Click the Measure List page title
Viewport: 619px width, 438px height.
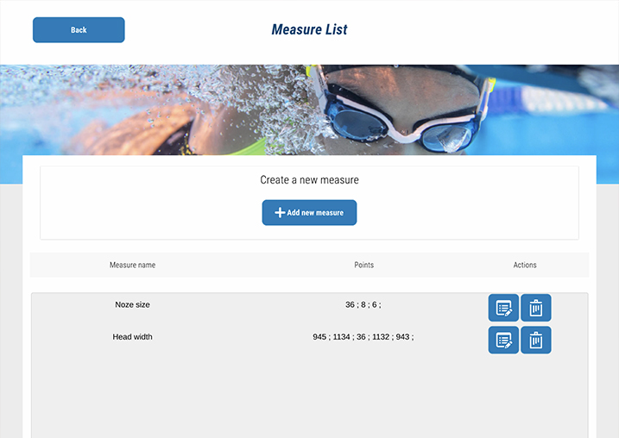309,30
